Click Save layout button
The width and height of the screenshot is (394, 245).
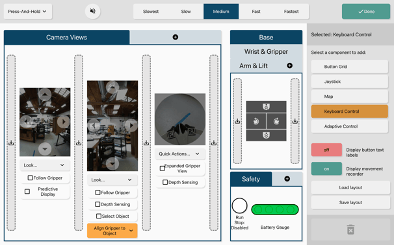point(350,202)
